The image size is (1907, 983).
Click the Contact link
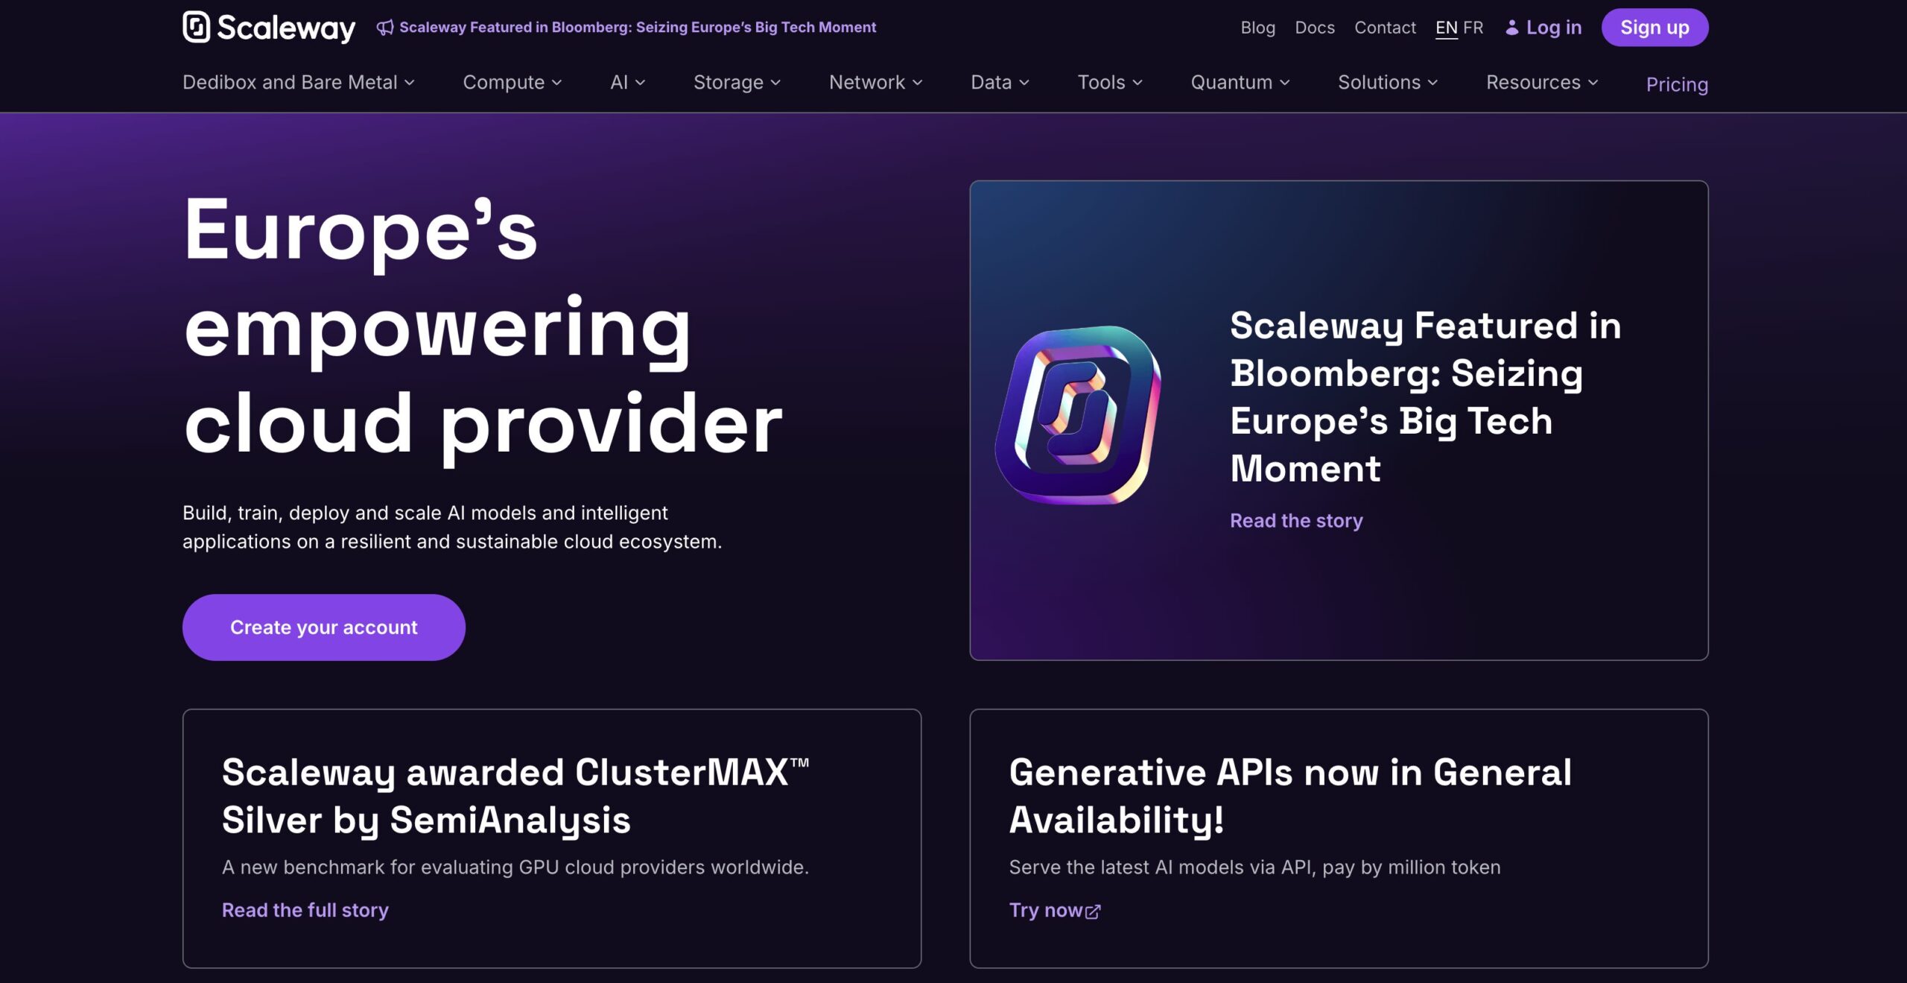point(1385,28)
